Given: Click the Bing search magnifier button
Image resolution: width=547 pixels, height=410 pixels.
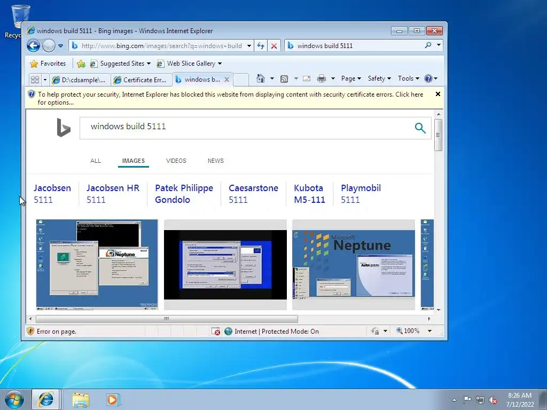Looking at the screenshot, I should click(420, 128).
